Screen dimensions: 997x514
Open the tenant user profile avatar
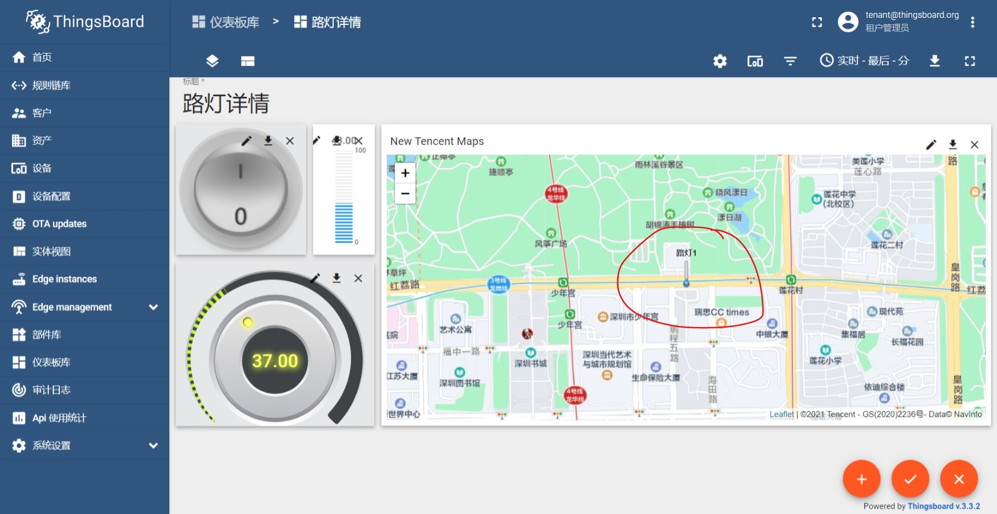tap(848, 22)
